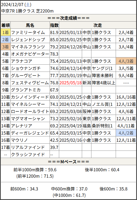Click 桑折特別 race for アレナリア
Image resolution: width=137 pixels, height=200 pixels.
coord(102,126)
